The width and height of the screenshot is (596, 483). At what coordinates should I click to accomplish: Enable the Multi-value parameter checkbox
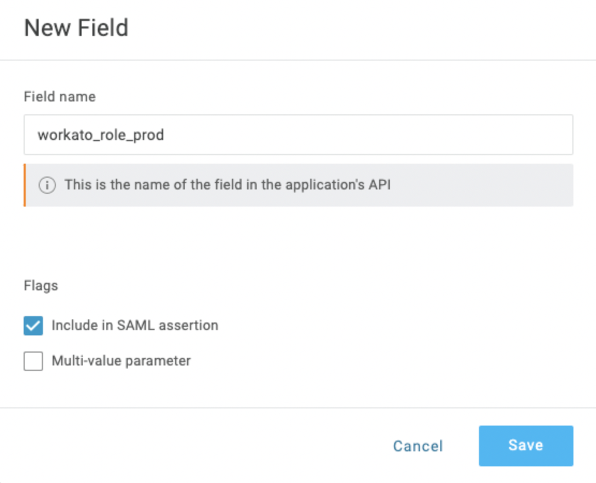(x=33, y=361)
